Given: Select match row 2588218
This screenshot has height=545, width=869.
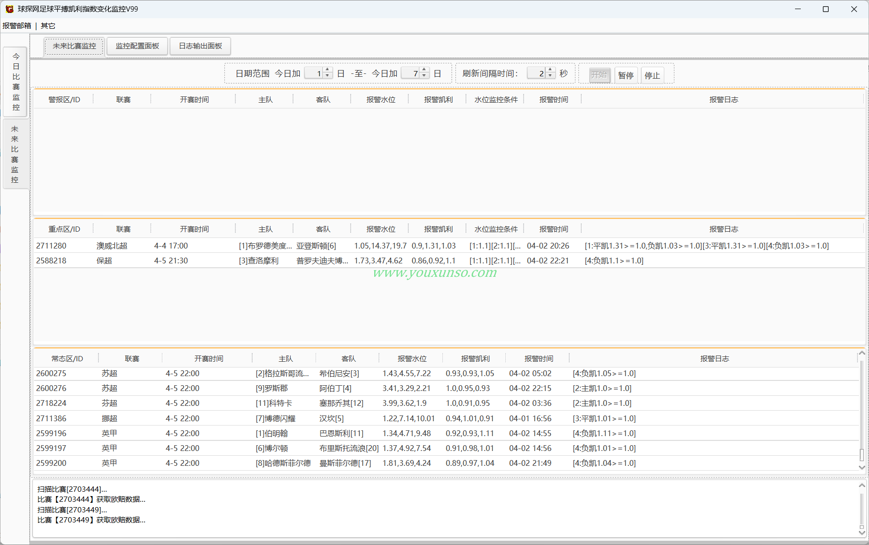Looking at the screenshot, I should tap(449, 261).
